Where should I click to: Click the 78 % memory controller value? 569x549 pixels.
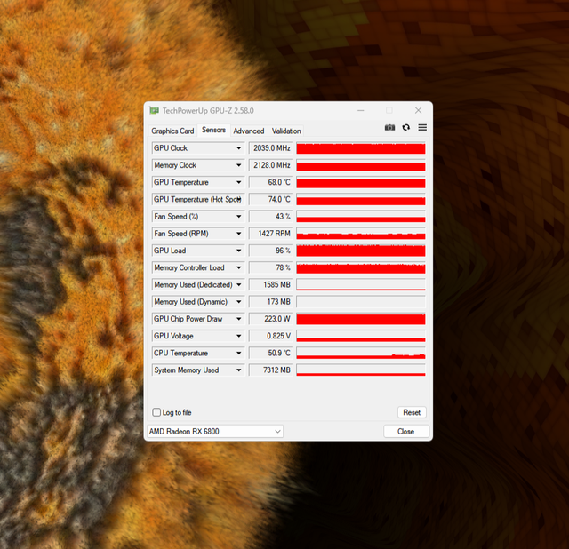[x=270, y=267]
